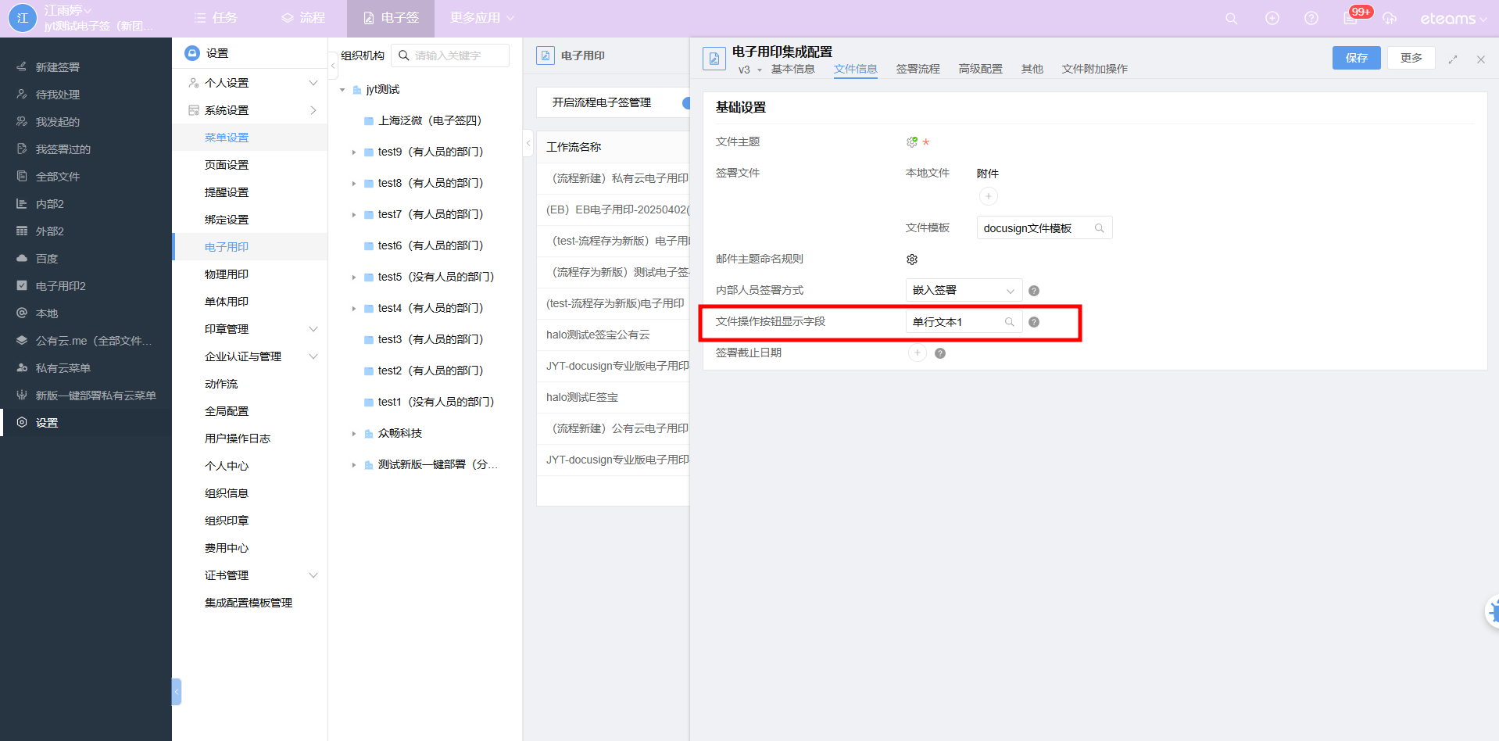Click gear icon beside 邮件主题命名规则
Screen dimensions: 1499x741
[x=911, y=260]
